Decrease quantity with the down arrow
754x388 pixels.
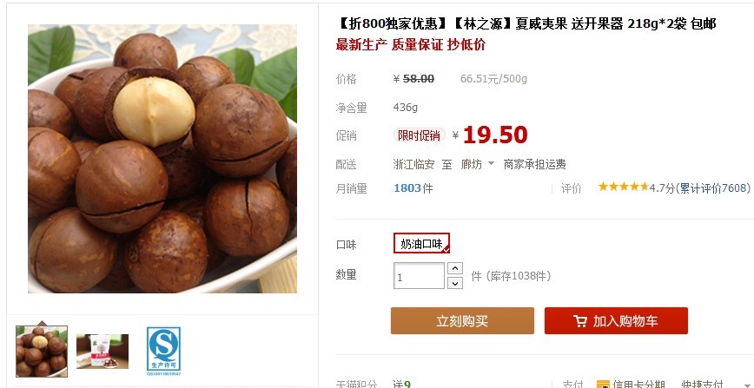pyautogui.click(x=455, y=283)
